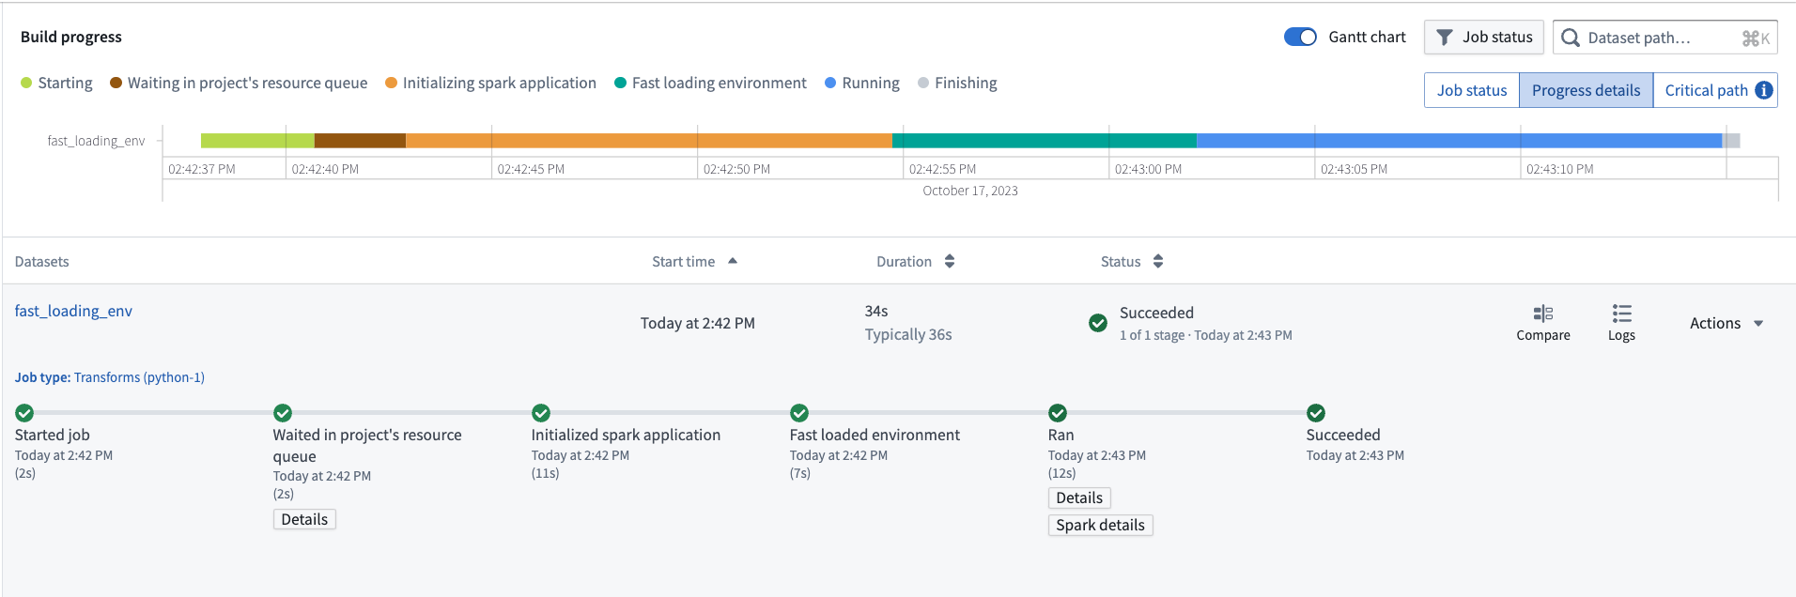Expand the Actions dropdown
Viewport: 1796px width, 597px height.
(1726, 323)
